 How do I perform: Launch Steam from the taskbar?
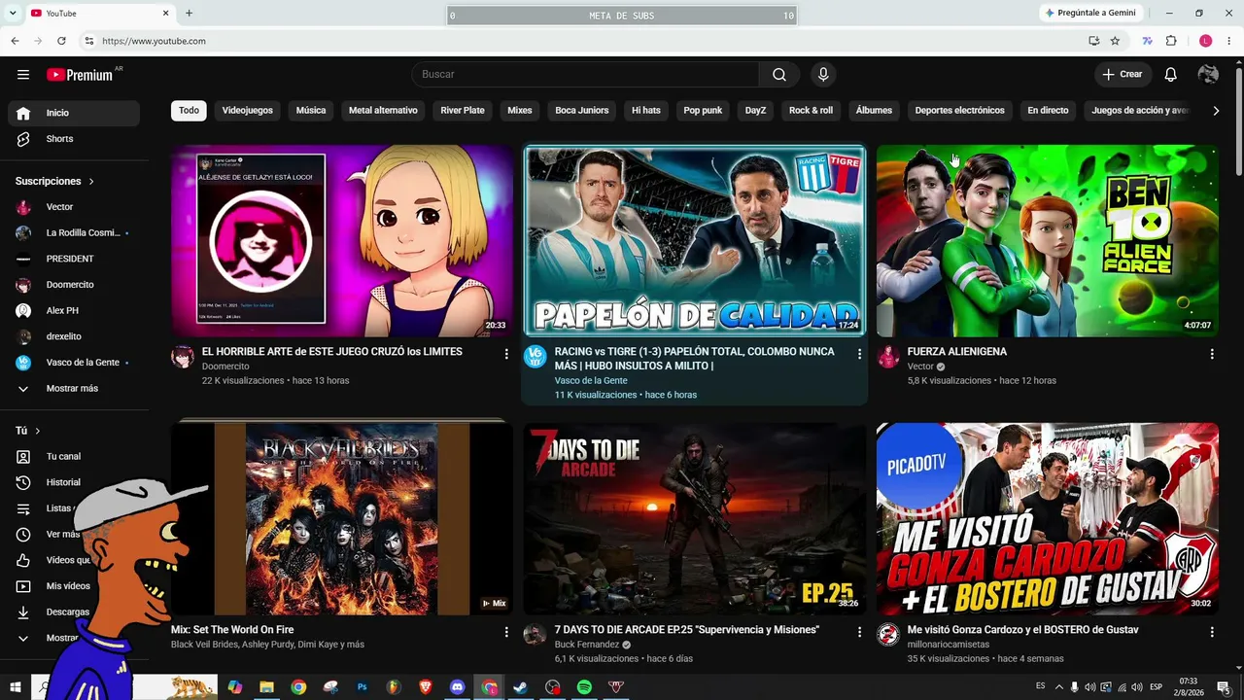pyautogui.click(x=521, y=687)
